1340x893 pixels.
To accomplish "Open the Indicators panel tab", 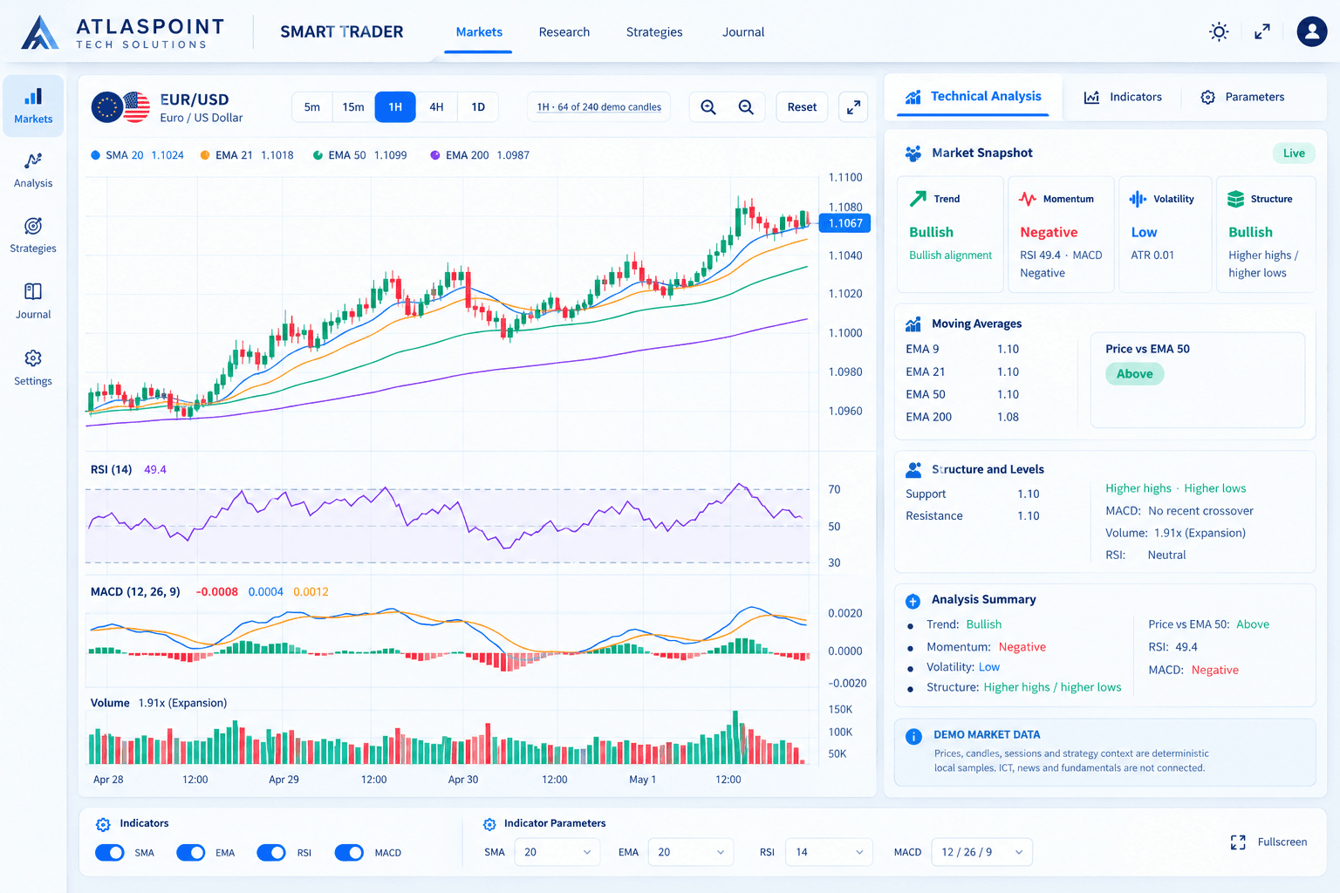I will pos(1123,97).
